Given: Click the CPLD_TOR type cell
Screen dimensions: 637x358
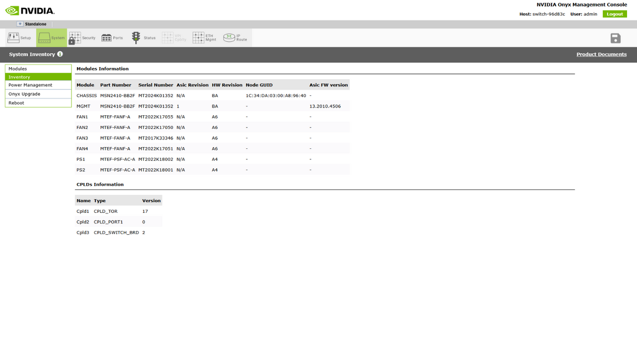Looking at the screenshot, I should click(x=105, y=212).
